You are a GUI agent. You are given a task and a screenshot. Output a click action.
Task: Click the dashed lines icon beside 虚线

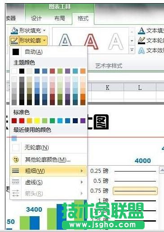[16, 182]
